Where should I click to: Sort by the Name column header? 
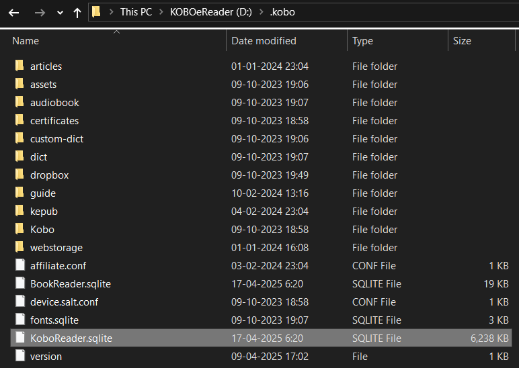pos(26,41)
